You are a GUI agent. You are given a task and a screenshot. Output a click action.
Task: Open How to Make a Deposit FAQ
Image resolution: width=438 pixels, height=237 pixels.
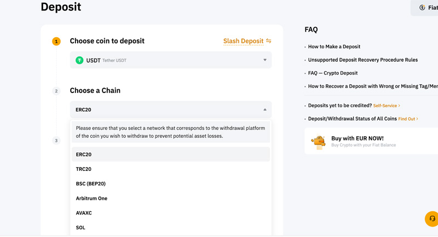coord(334,47)
